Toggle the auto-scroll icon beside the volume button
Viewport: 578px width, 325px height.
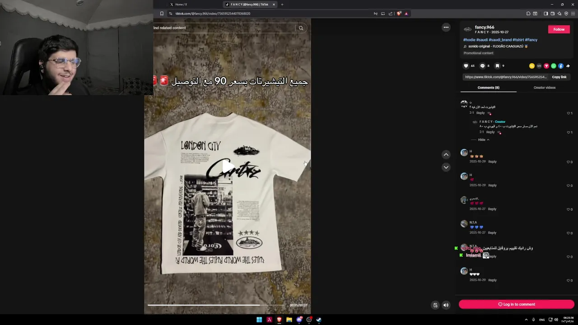coord(435,305)
